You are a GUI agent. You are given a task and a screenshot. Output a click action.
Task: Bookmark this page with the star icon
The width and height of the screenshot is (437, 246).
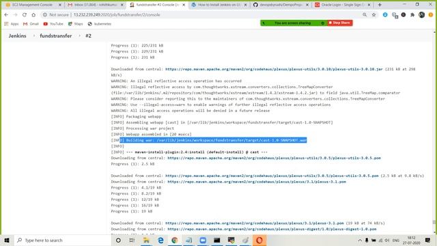(373, 15)
